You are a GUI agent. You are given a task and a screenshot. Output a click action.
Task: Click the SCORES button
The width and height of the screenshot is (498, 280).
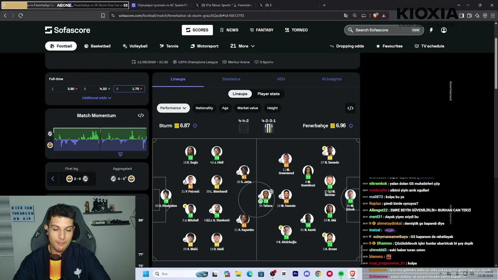click(197, 30)
